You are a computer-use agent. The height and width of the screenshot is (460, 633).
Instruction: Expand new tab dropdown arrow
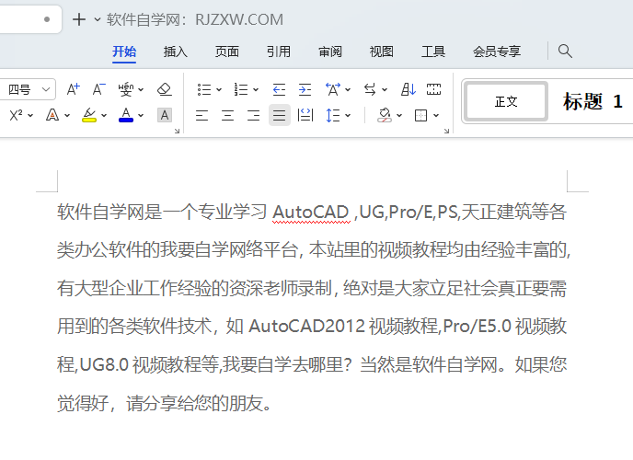point(98,19)
